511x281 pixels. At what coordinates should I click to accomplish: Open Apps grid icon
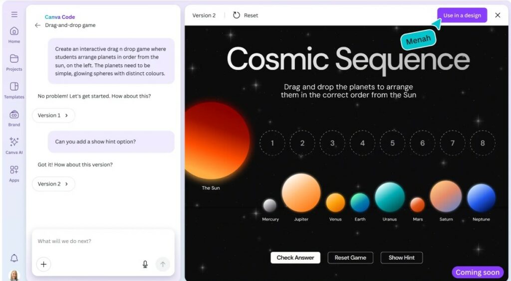coord(14,170)
